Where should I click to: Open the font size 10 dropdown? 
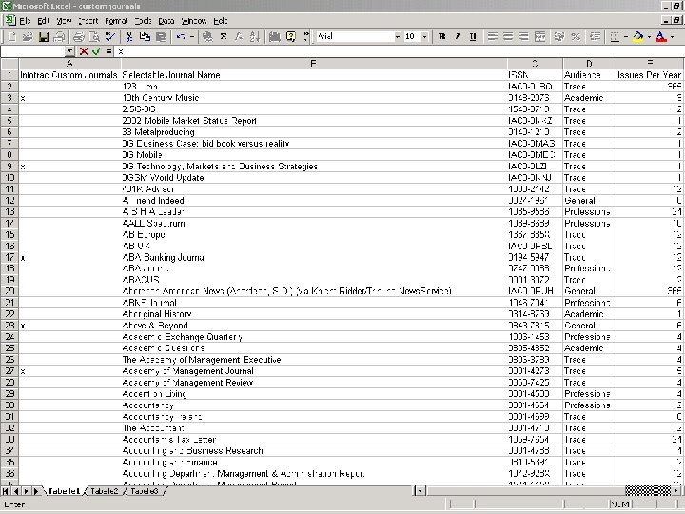pyautogui.click(x=424, y=37)
